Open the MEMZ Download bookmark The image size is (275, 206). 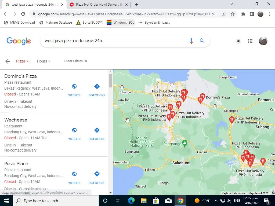19,23
